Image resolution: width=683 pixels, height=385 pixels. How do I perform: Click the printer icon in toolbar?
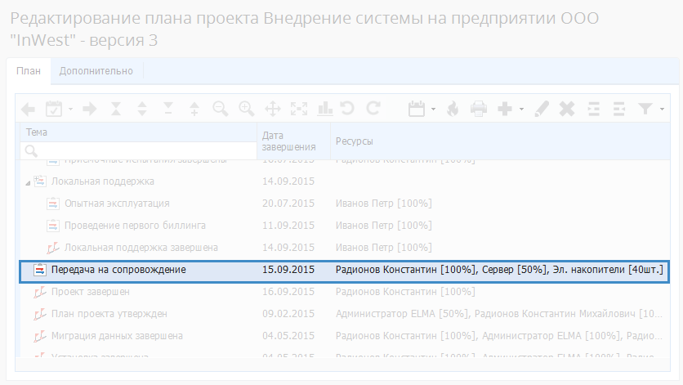pos(478,108)
